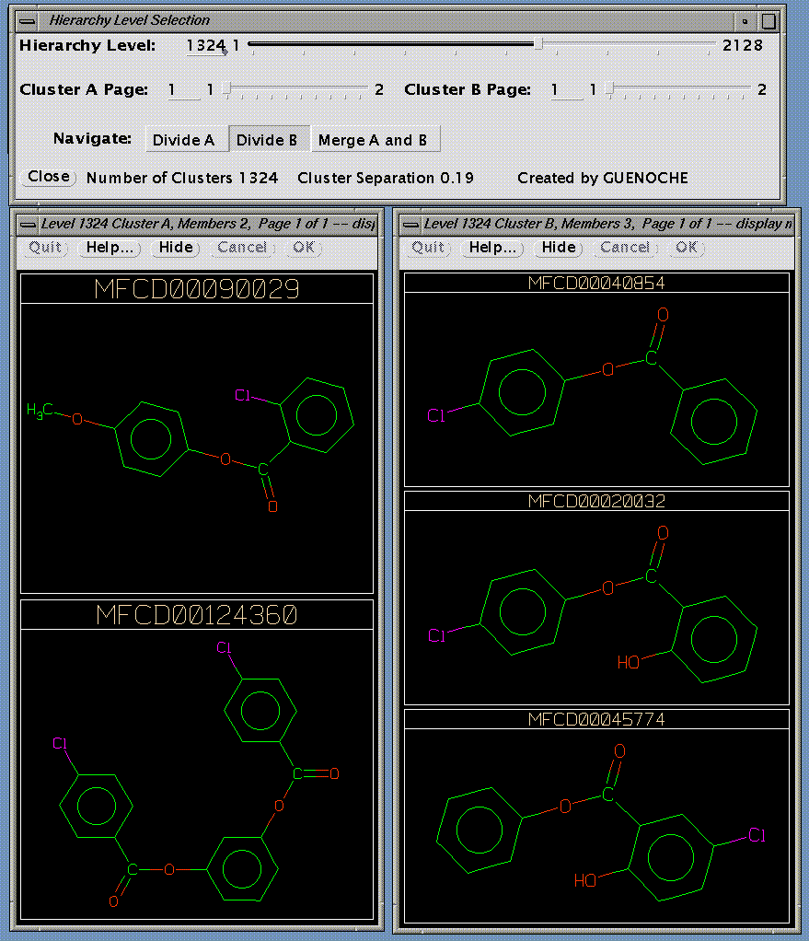The height and width of the screenshot is (941, 809).
Task: Focus the Hierarchy Level value field
Action: tap(205, 46)
